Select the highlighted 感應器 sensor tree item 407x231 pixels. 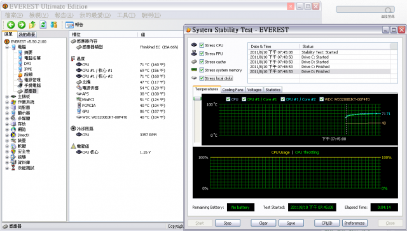31,91
